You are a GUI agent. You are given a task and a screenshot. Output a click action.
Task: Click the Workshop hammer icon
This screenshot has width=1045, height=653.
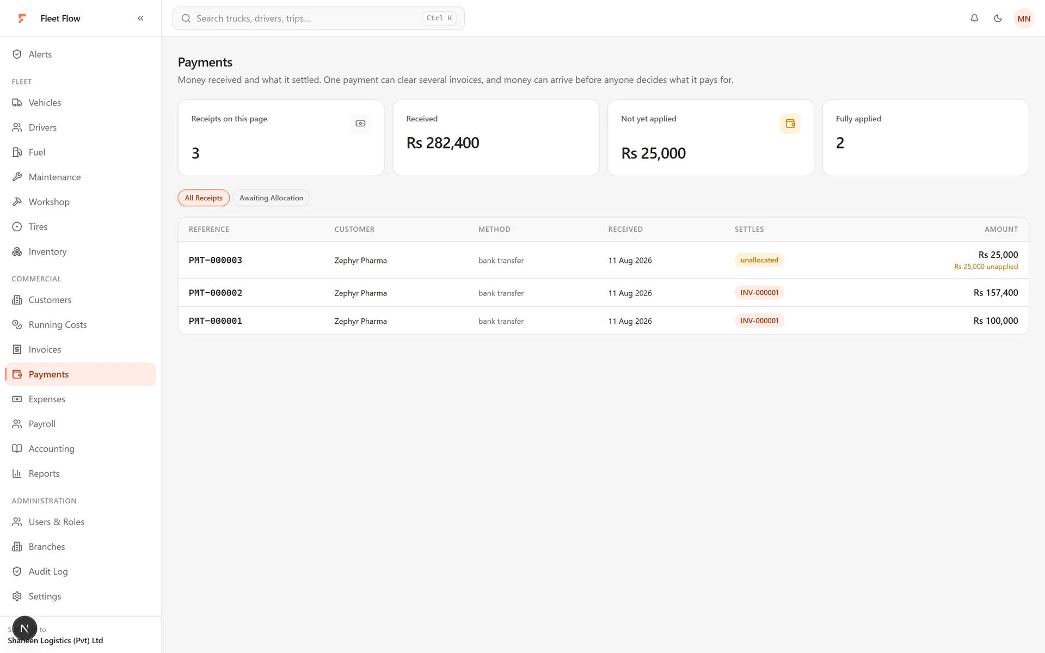17,202
